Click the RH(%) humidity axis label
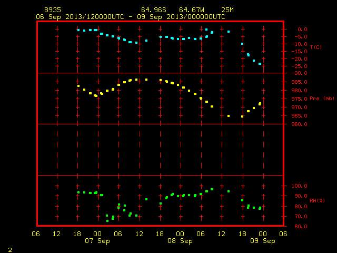Screen dimensions: 337x253 317,201
